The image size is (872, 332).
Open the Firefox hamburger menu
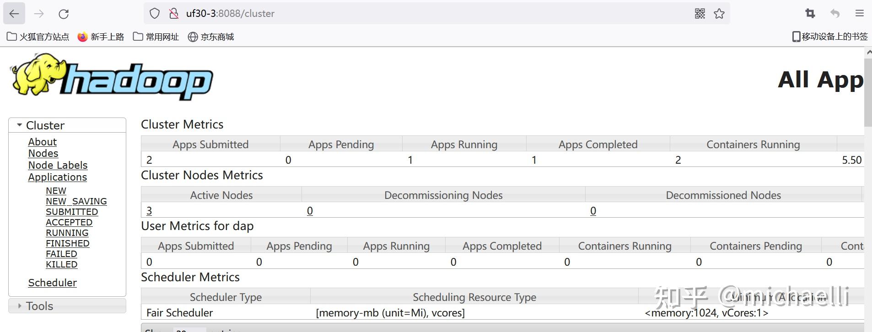860,14
